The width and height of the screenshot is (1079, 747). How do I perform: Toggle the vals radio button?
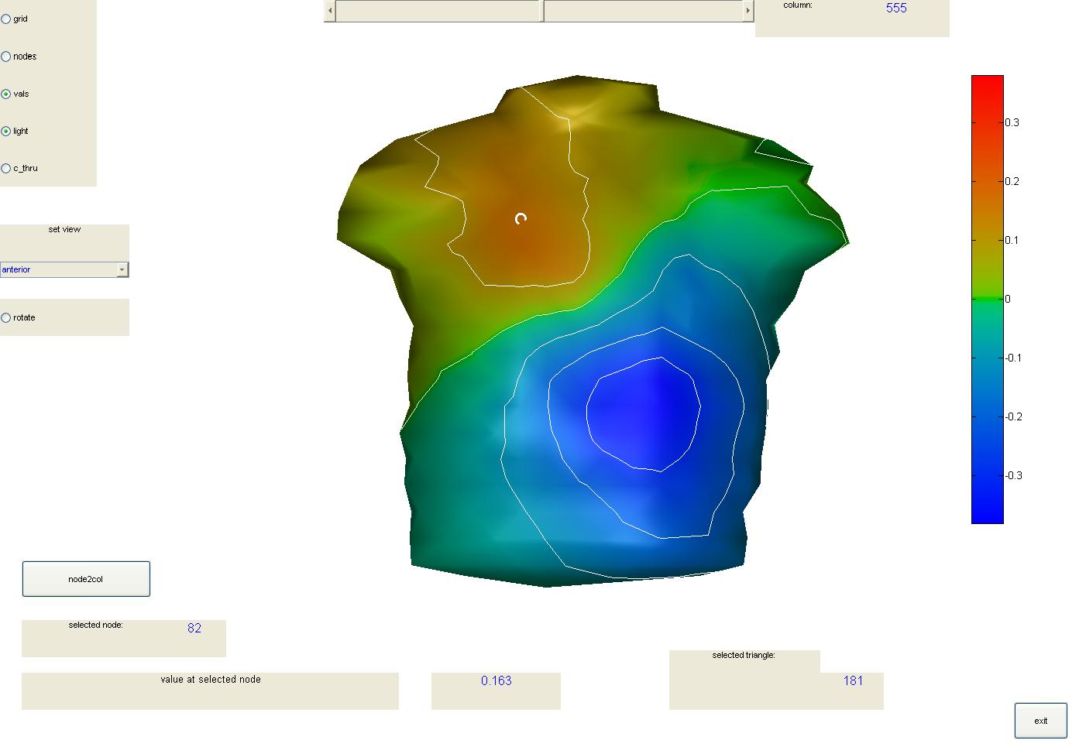(6, 94)
